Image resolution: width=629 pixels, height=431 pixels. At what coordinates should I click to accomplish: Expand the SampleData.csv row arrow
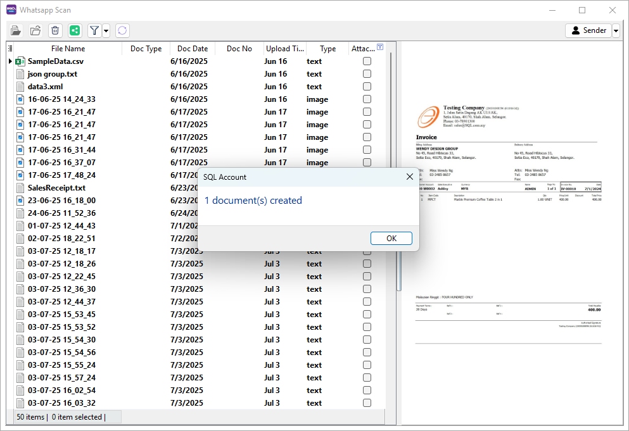click(x=10, y=61)
